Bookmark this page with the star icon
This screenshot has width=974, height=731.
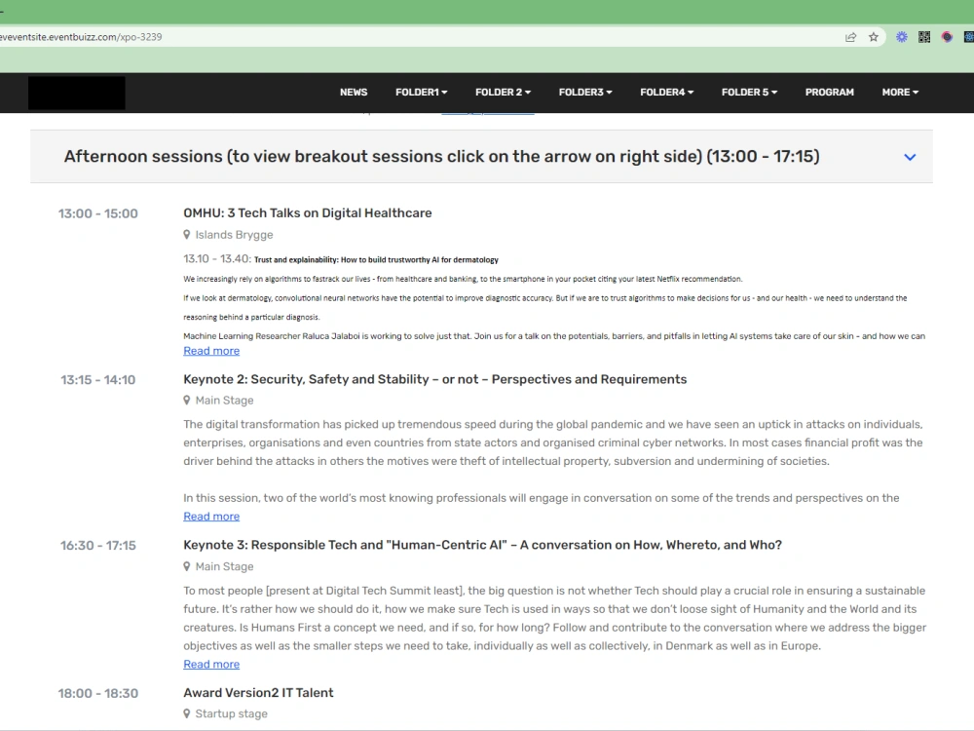pyautogui.click(x=874, y=37)
